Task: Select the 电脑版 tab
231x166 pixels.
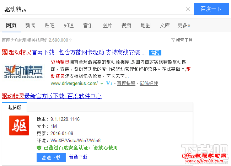Action: (x=14, y=107)
